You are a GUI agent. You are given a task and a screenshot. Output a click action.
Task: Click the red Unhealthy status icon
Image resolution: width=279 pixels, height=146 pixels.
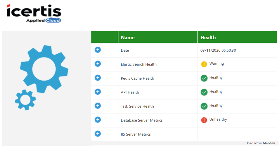(x=204, y=120)
